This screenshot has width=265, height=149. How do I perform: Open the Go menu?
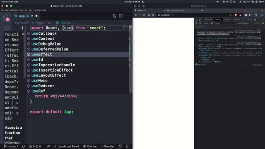pos(26,10)
